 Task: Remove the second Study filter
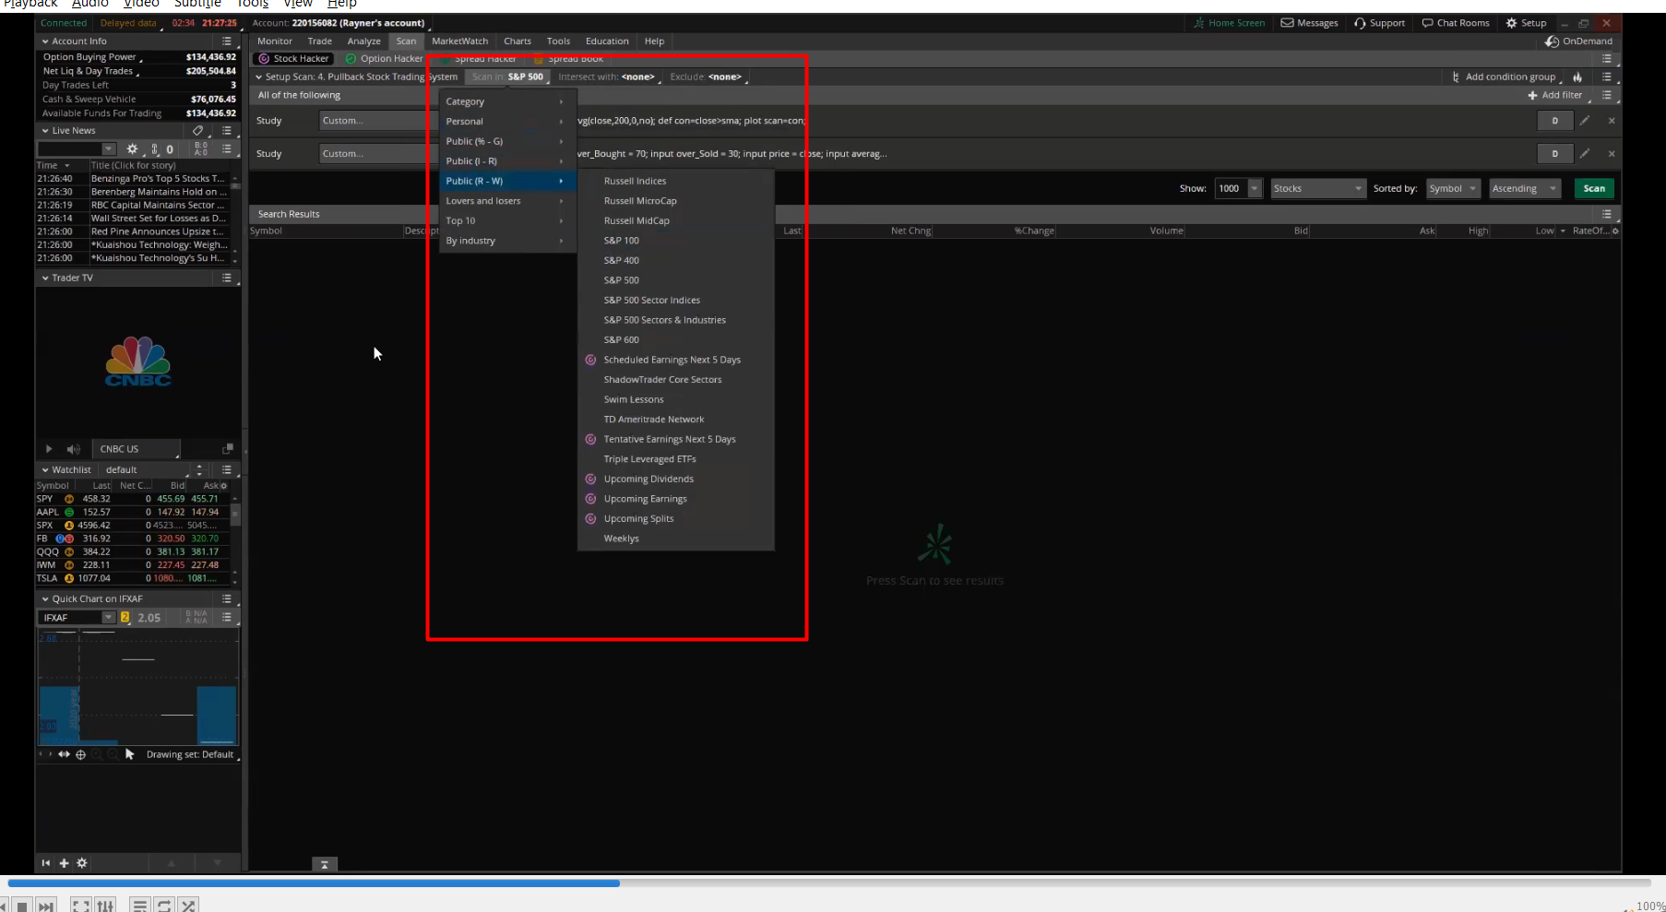pyautogui.click(x=1612, y=154)
